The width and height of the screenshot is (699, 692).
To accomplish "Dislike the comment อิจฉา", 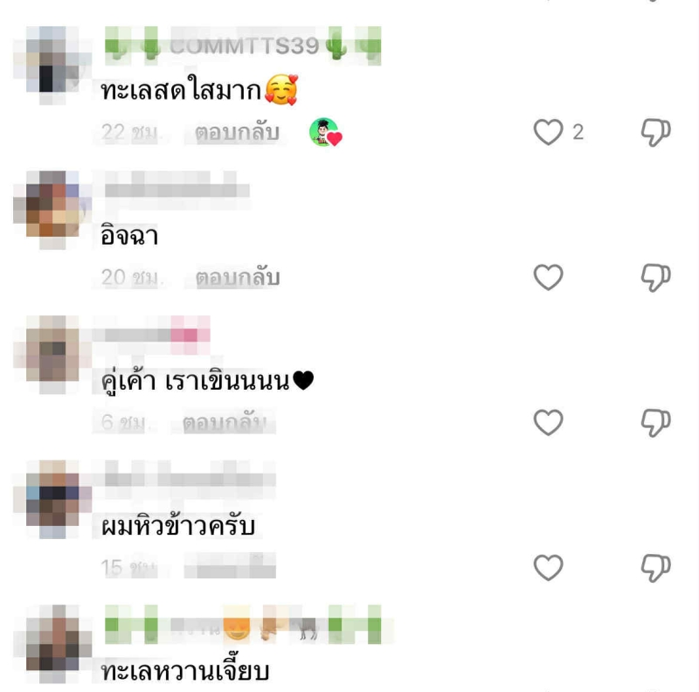I will pyautogui.click(x=656, y=277).
